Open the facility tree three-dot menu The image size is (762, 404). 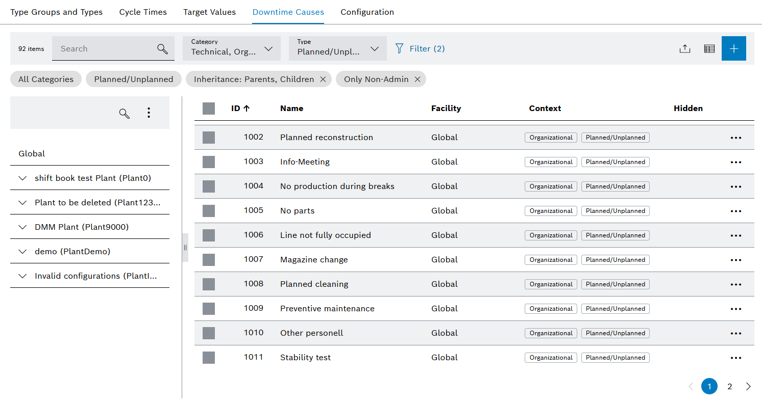(x=149, y=113)
